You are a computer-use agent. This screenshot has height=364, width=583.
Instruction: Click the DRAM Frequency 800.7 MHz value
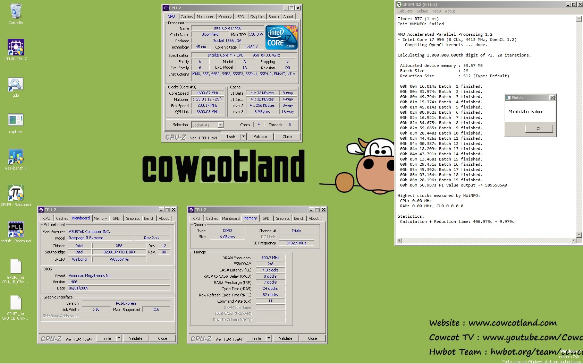point(270,258)
